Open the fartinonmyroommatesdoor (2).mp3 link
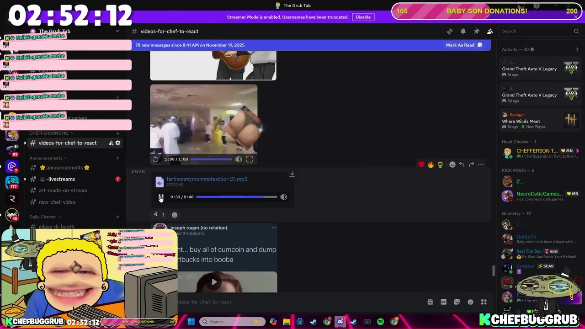 click(207, 179)
